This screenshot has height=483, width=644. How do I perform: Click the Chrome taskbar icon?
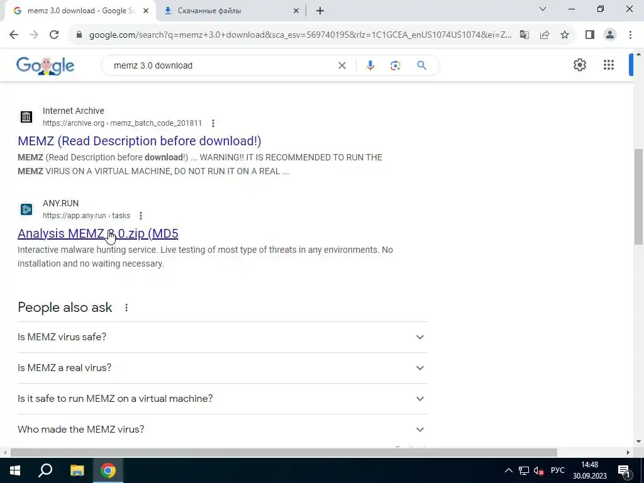pyautogui.click(x=108, y=470)
